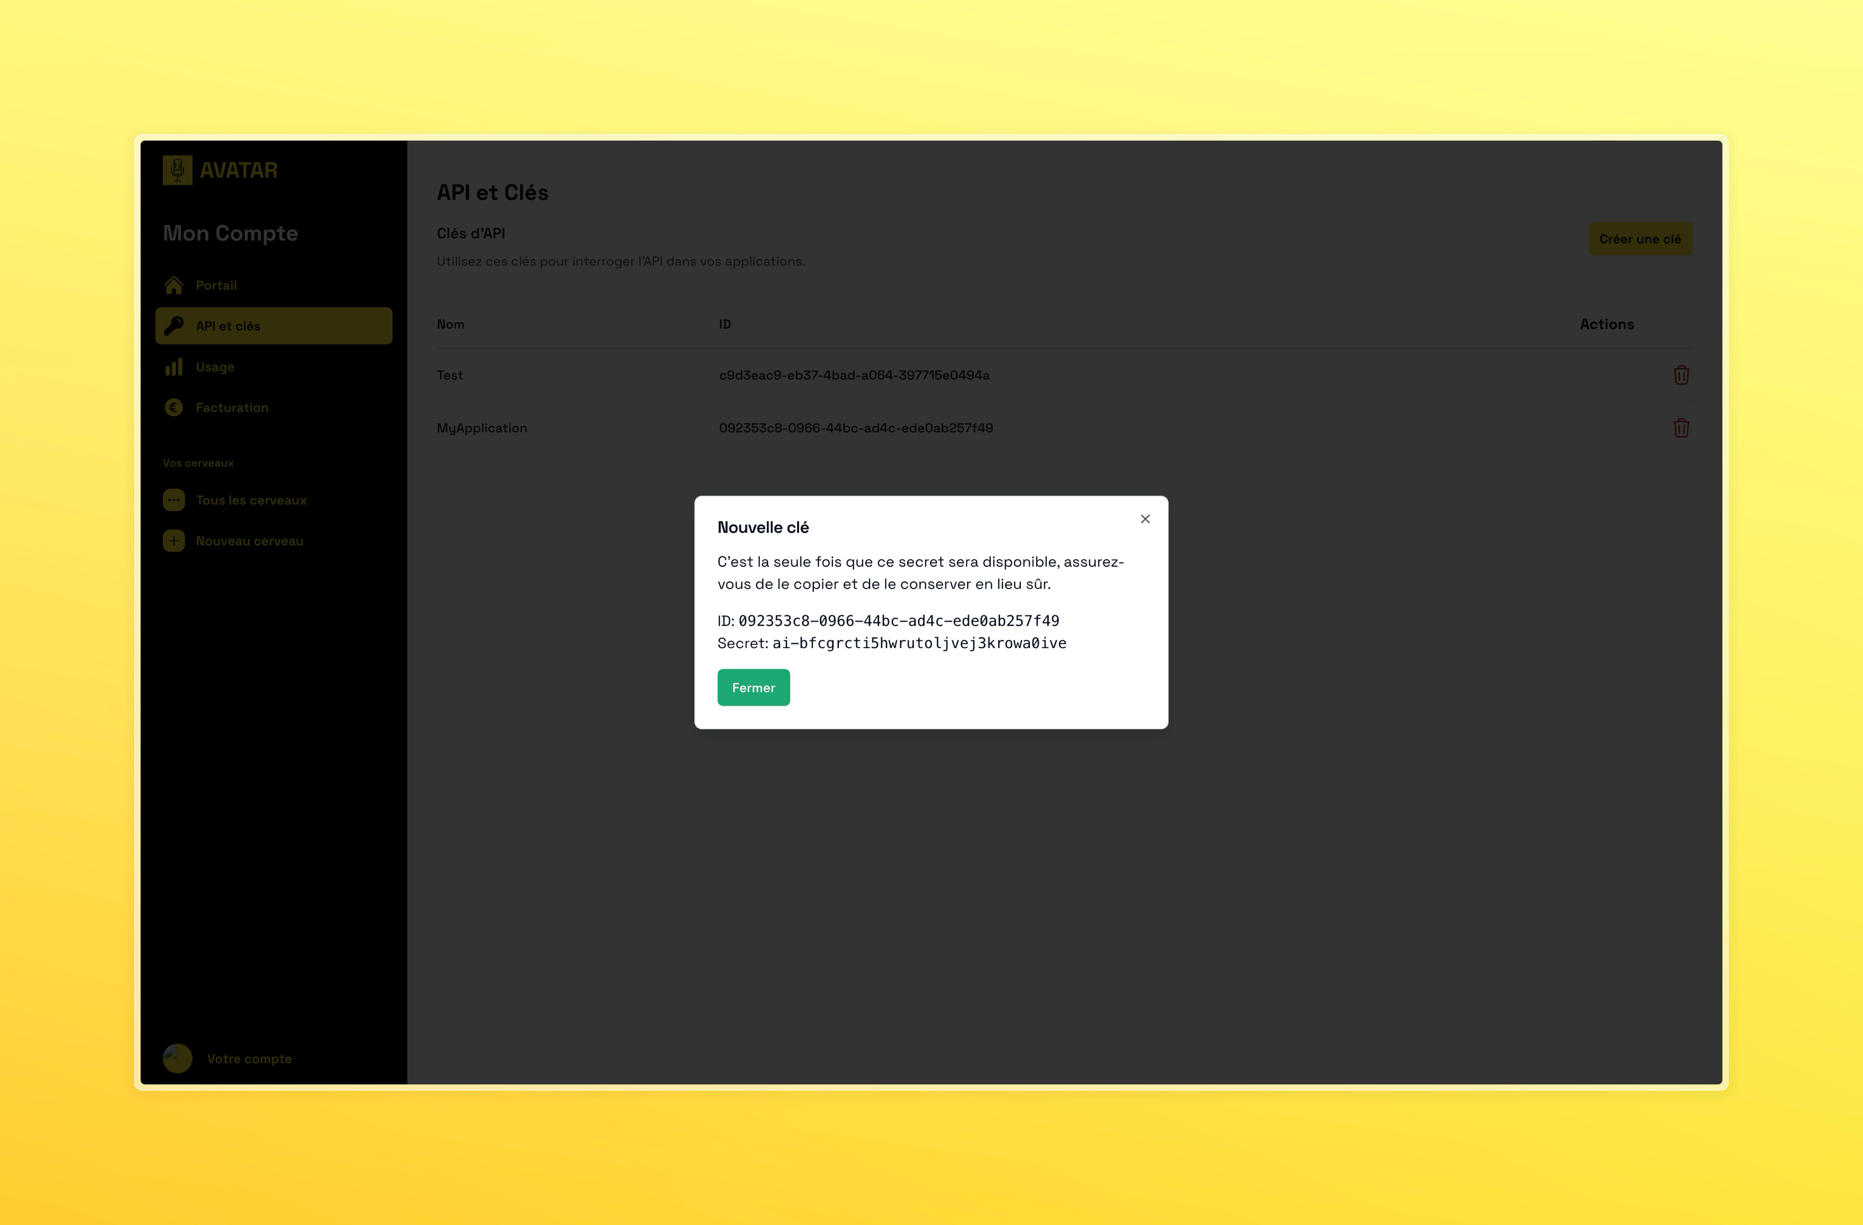Click the Créer une clé button
The width and height of the screenshot is (1863, 1225).
point(1639,239)
